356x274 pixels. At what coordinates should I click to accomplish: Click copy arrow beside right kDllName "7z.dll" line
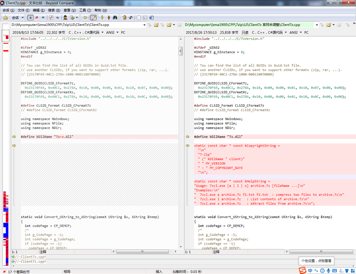188,137
